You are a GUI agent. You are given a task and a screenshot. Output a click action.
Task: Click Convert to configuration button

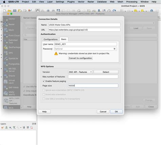pos(80,58)
